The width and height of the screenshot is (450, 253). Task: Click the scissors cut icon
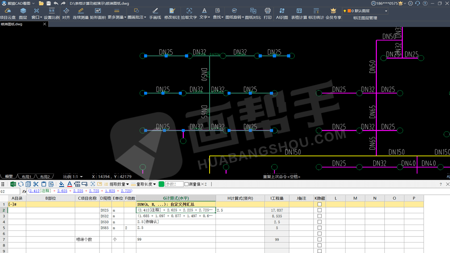[x=36, y=184]
